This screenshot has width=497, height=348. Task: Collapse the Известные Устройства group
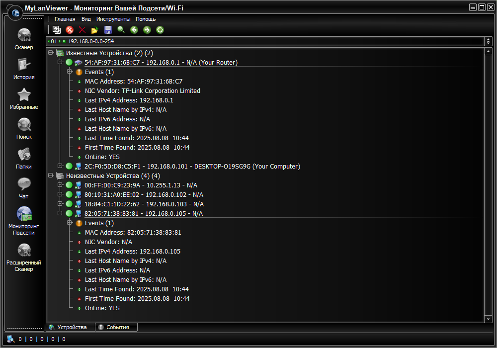pos(51,52)
